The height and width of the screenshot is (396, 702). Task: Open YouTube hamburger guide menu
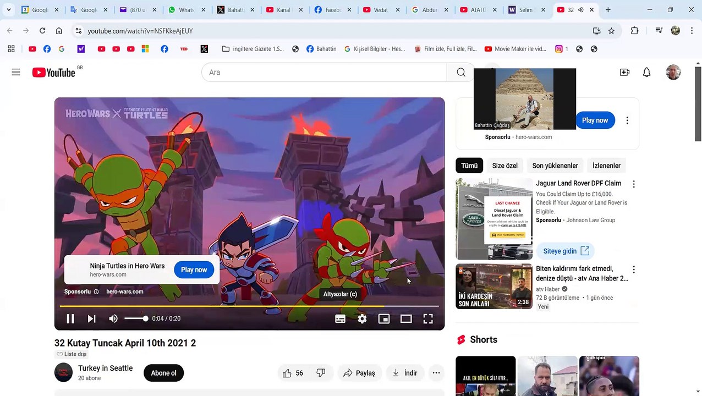click(x=16, y=72)
